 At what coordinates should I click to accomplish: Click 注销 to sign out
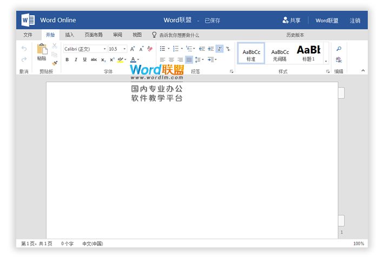pyautogui.click(x=355, y=21)
